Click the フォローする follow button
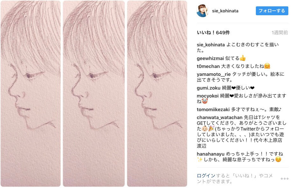This screenshot has width=295, height=188. (272, 11)
